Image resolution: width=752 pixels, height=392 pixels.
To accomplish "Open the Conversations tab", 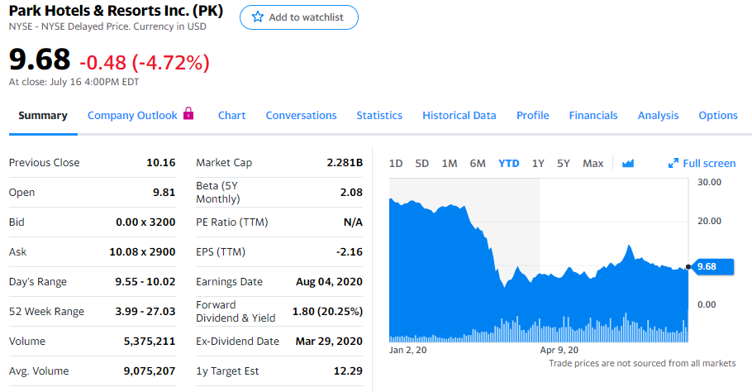I will [301, 115].
